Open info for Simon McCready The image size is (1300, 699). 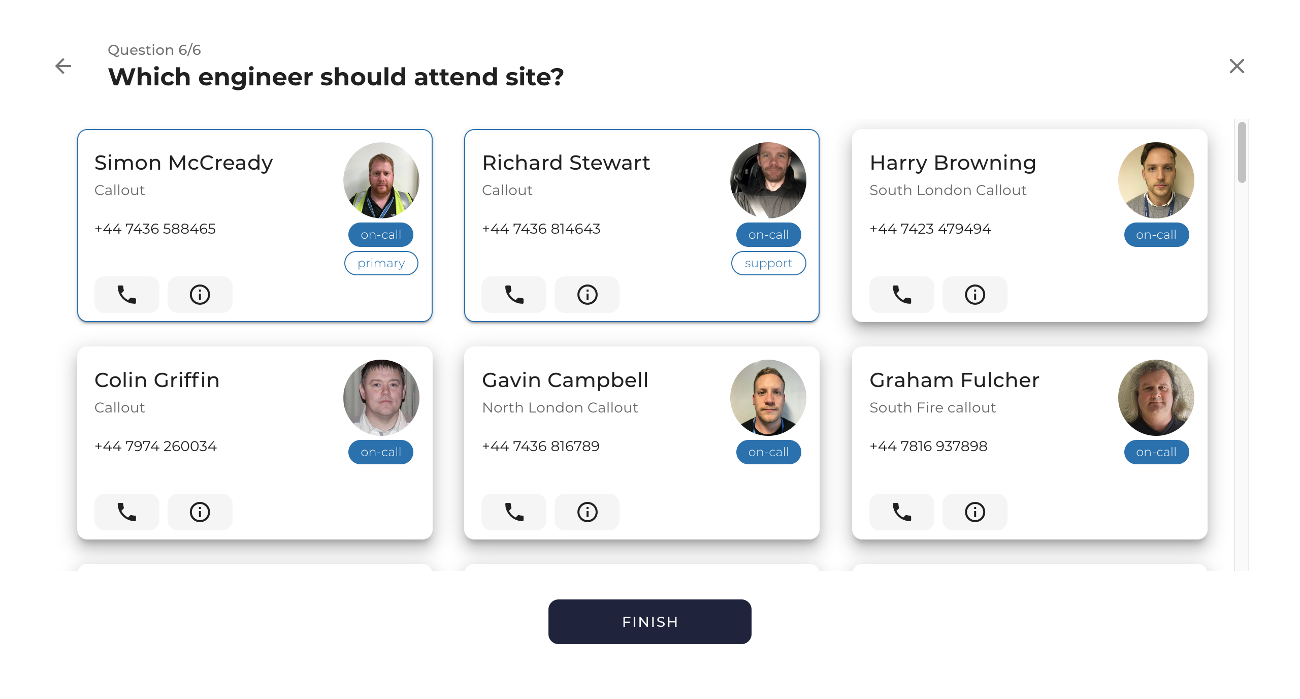coord(200,295)
